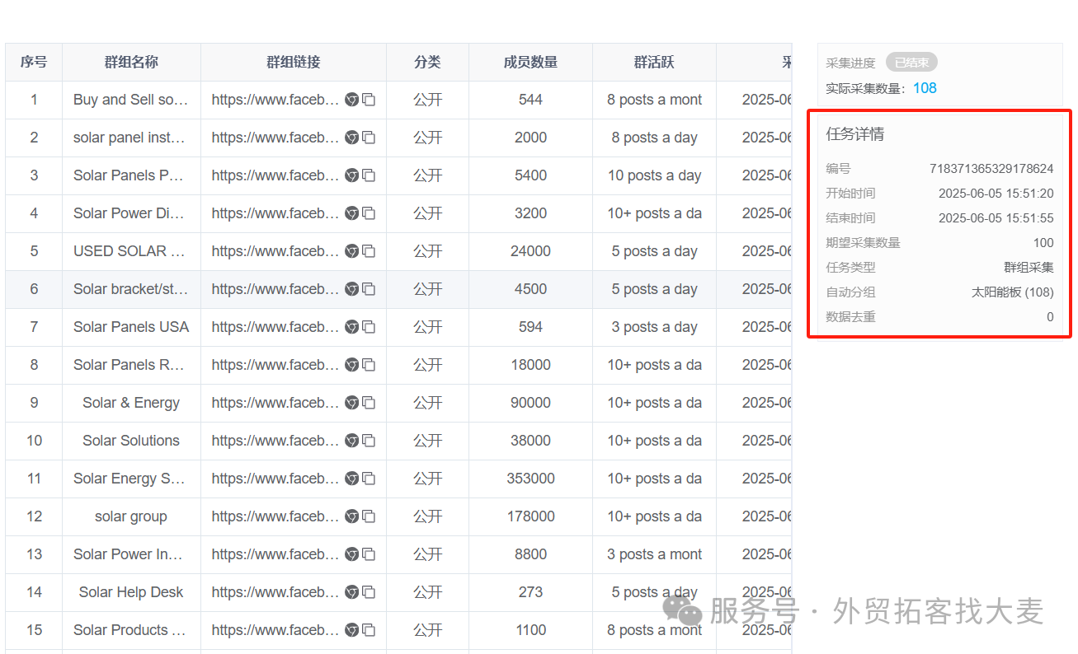Image resolution: width=1078 pixels, height=654 pixels.
Task: Select the solar group name cell
Action: click(x=131, y=516)
